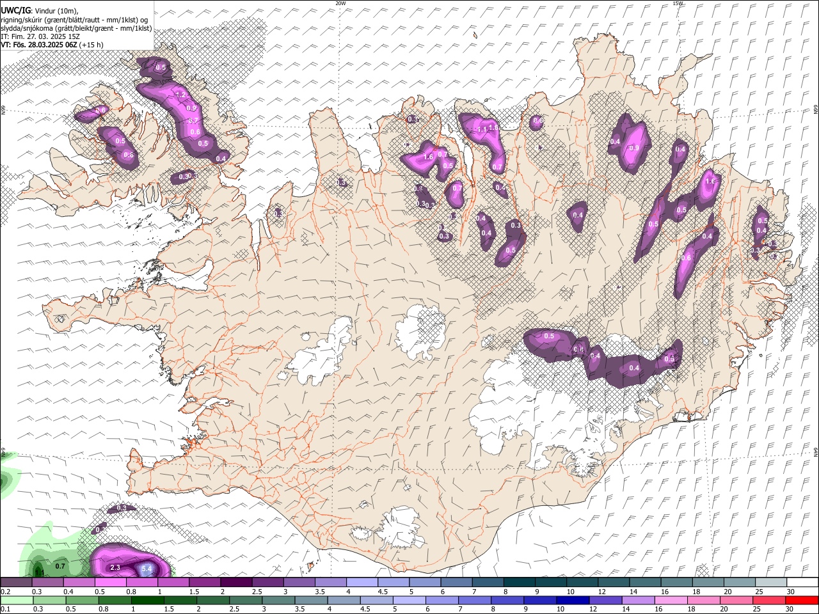Image resolution: width=819 pixels, height=614 pixels.
Task: Select the darkest green swatch at 1, bottom scale
Action: 147,601
